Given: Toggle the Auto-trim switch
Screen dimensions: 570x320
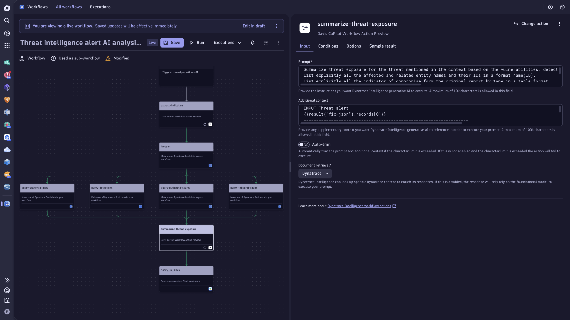Looking at the screenshot, I should tap(304, 144).
